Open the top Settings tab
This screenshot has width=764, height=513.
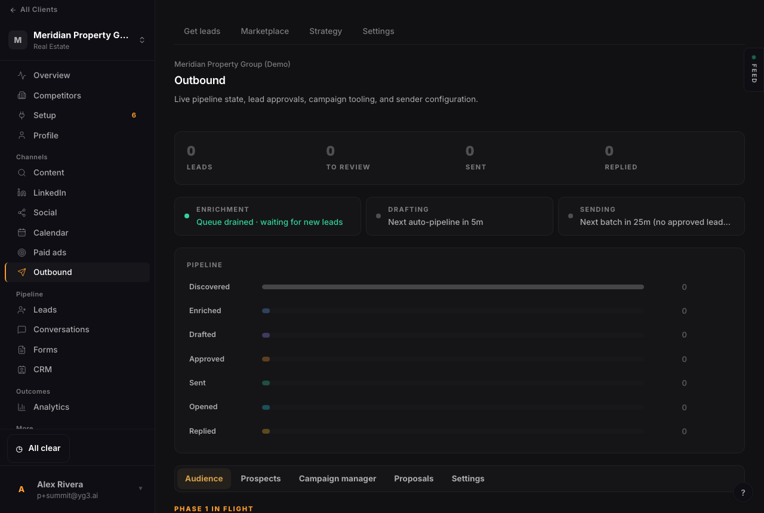click(x=378, y=31)
